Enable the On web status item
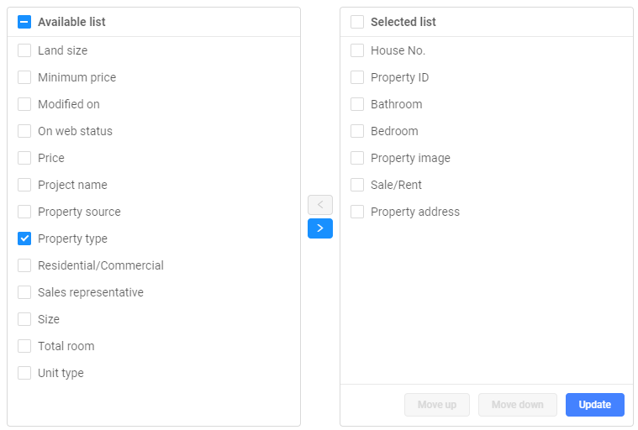638x430 pixels. [x=24, y=131]
